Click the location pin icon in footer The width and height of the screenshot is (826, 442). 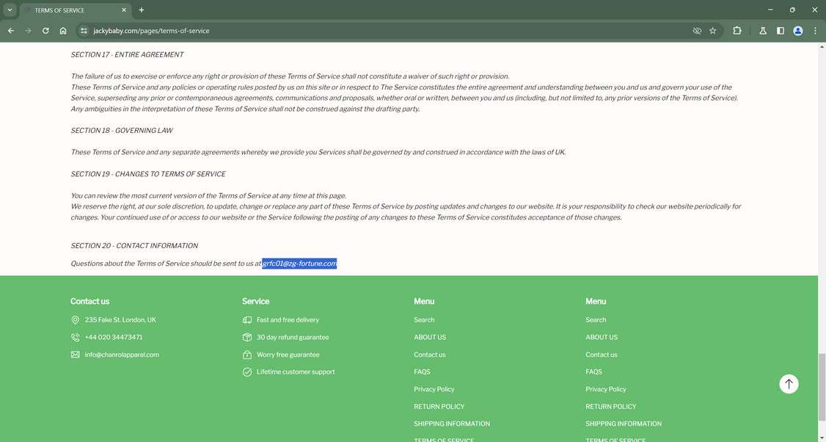(x=76, y=320)
